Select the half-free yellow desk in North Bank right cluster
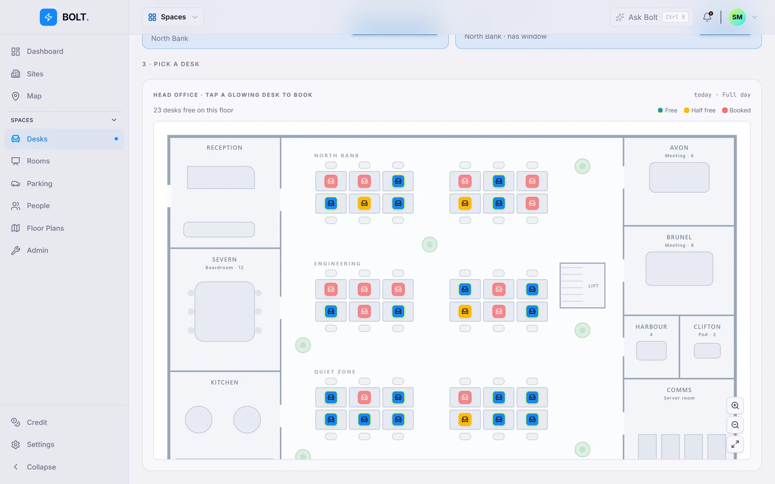The height and width of the screenshot is (484, 775). click(x=465, y=203)
